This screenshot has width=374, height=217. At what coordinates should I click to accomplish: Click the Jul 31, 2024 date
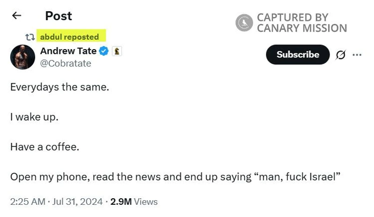(77, 202)
